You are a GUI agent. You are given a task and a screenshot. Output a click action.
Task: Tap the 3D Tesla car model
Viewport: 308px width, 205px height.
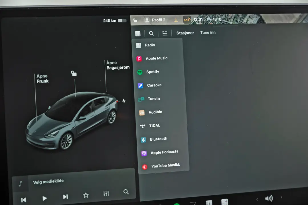point(72,121)
